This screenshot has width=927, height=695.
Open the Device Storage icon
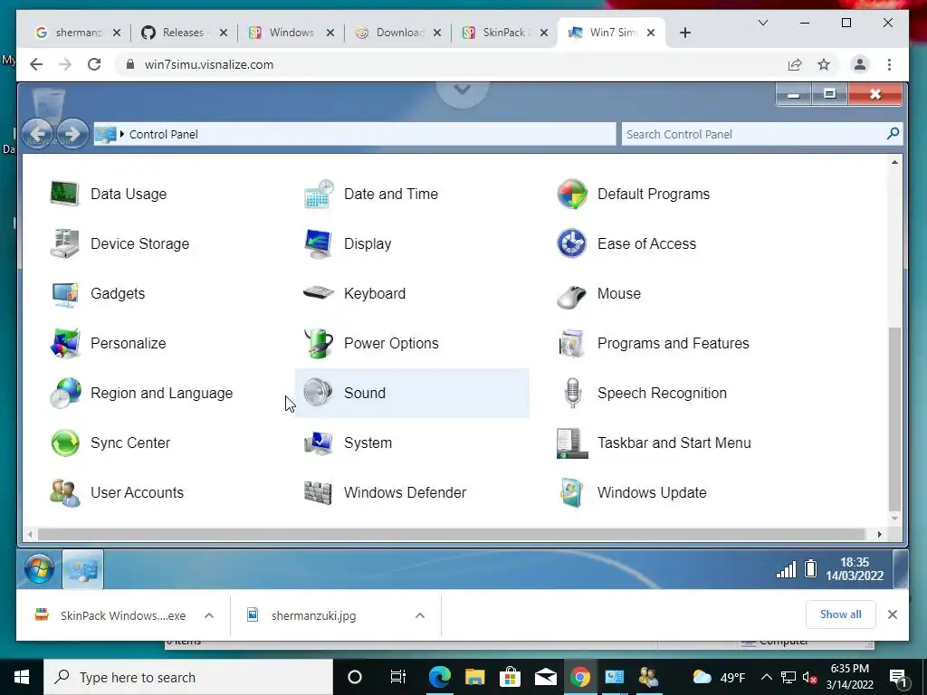[x=64, y=243]
